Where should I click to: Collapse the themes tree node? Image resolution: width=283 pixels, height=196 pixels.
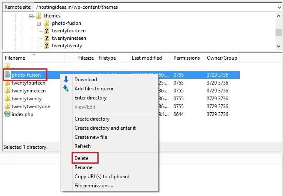31,16
